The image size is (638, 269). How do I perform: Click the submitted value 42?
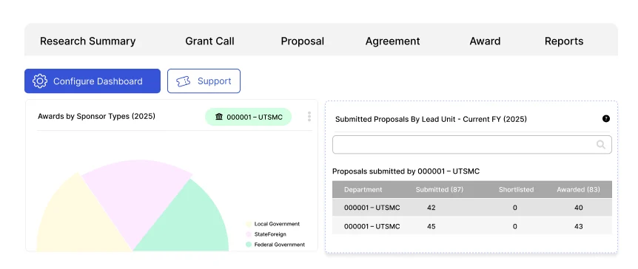pyautogui.click(x=432, y=208)
